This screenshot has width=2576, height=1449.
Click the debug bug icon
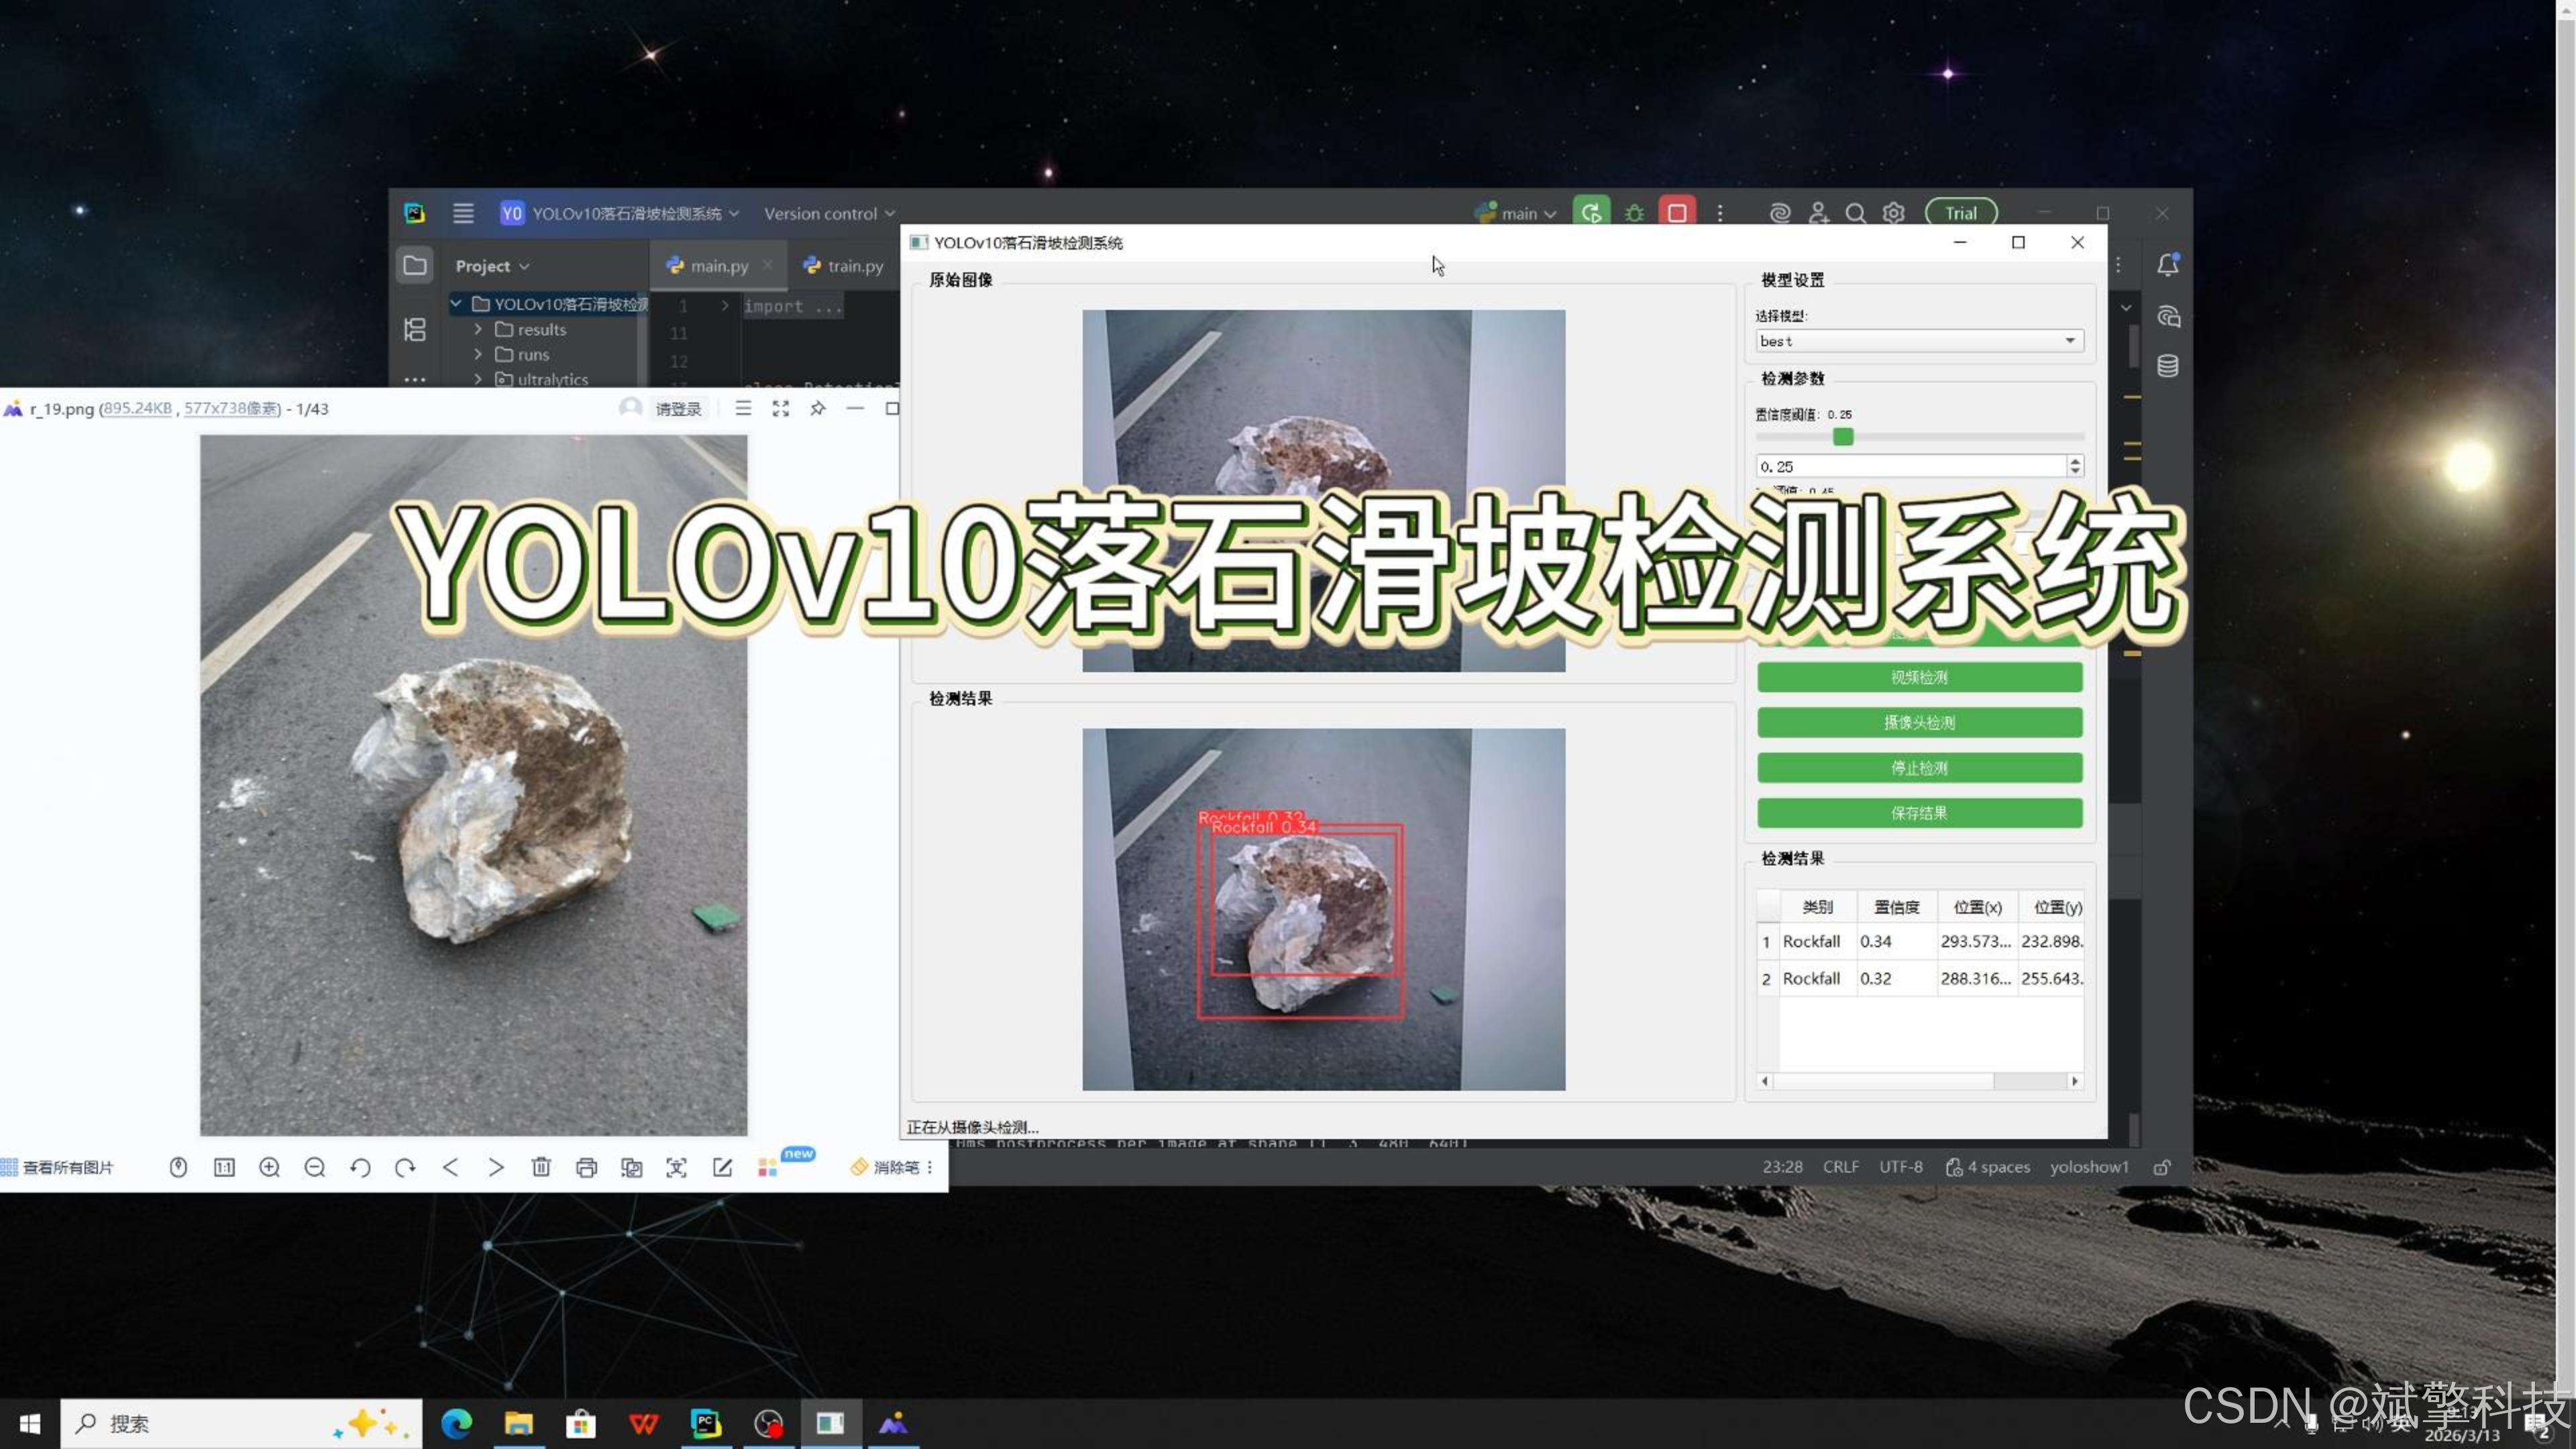(x=1634, y=213)
